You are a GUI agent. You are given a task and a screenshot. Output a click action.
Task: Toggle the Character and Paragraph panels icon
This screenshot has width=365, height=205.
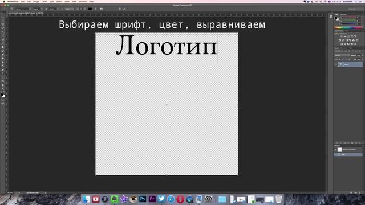tap(102, 9)
